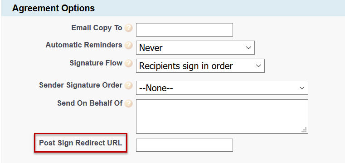Click the Email Copy To label
Image resolution: width=345 pixels, height=163 pixels.
pos(97,28)
